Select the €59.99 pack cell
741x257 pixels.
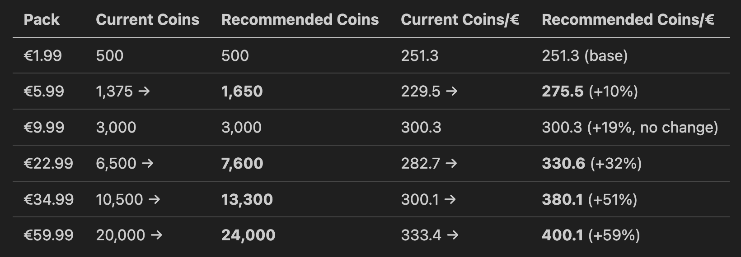(x=49, y=235)
